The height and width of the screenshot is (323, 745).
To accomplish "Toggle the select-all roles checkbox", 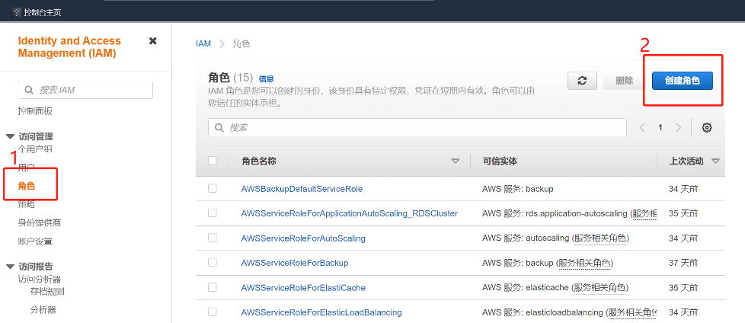I will tap(213, 161).
